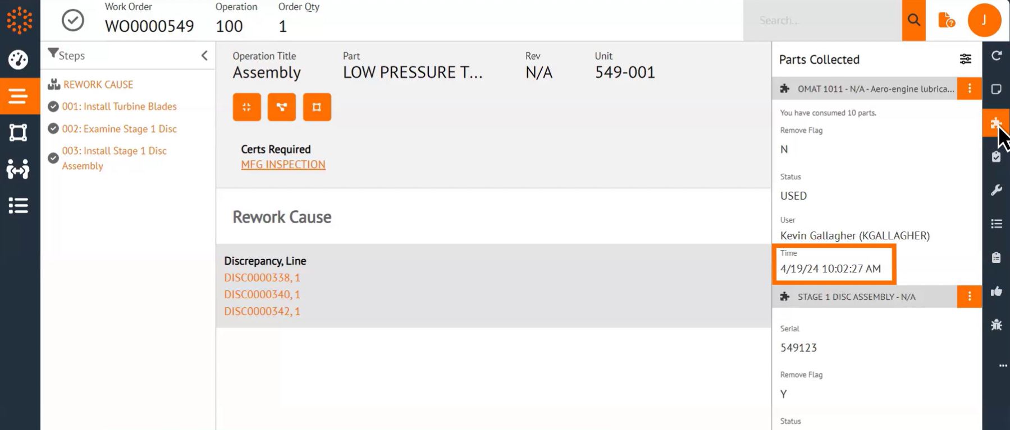Collapse the Steps panel with the chevron

click(204, 56)
